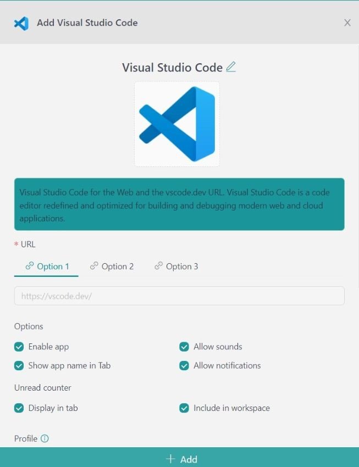This screenshot has width=359, height=467.
Task: Click the pencil icon to edit app name
Action: (230, 66)
